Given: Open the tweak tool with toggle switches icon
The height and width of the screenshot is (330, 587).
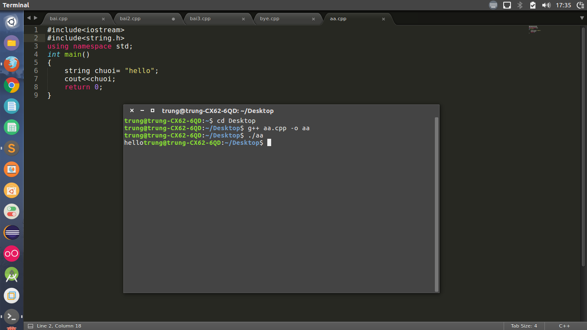Looking at the screenshot, I should pos(12,211).
